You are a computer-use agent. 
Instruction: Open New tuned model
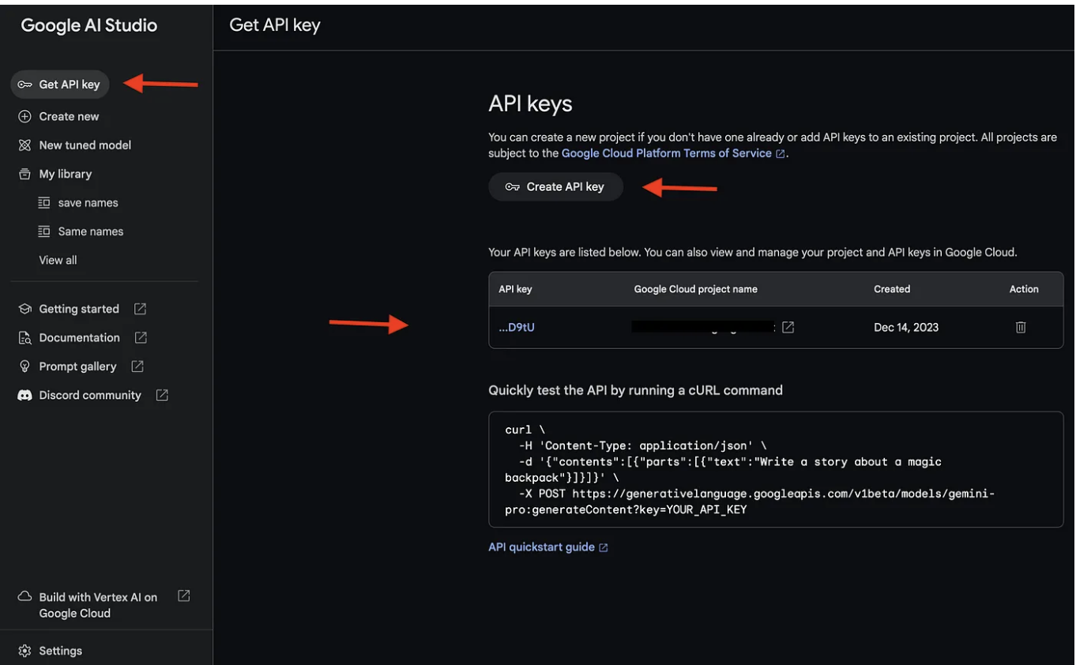coord(85,145)
